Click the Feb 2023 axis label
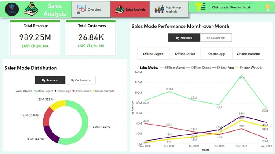This screenshot has height=154, width=275. (219, 146)
